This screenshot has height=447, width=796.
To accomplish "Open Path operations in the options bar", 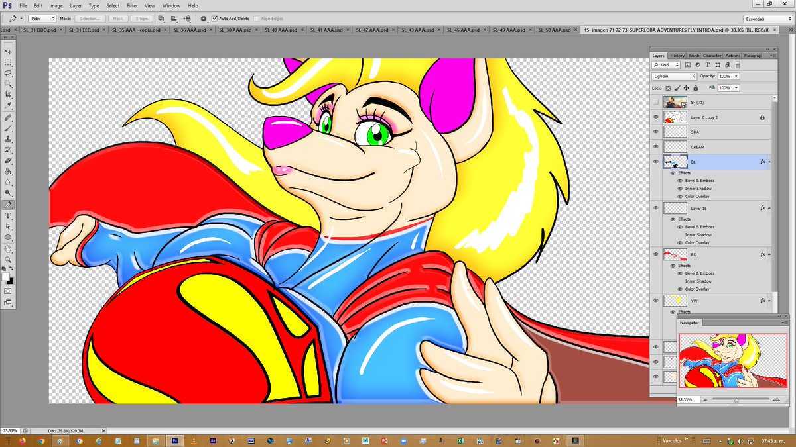I will pos(161,19).
